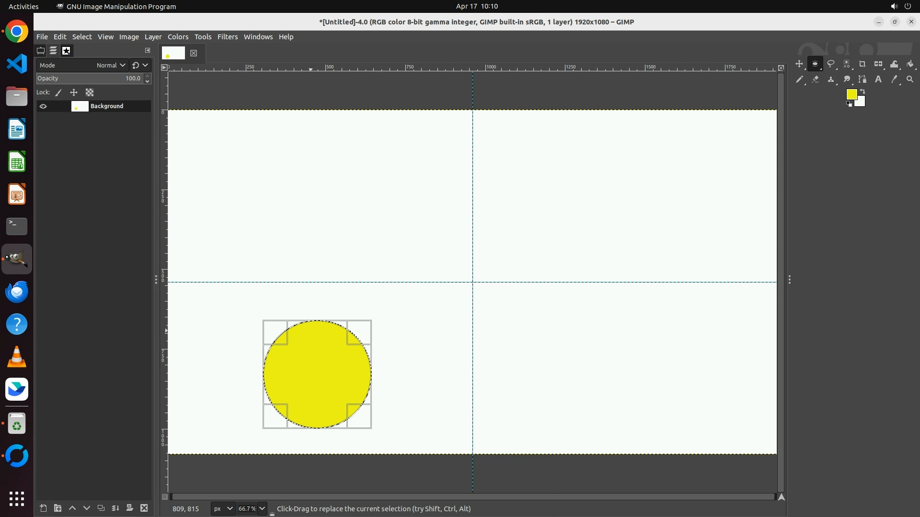Select the Free Select lasso tool
The image size is (920, 517).
tap(831, 64)
